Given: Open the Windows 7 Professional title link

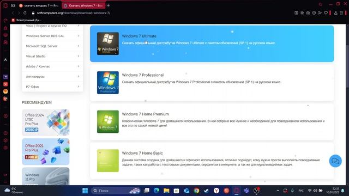Looking at the screenshot, I should (x=143, y=75).
